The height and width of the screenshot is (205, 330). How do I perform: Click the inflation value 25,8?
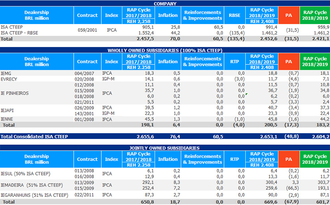click(x=175, y=27)
